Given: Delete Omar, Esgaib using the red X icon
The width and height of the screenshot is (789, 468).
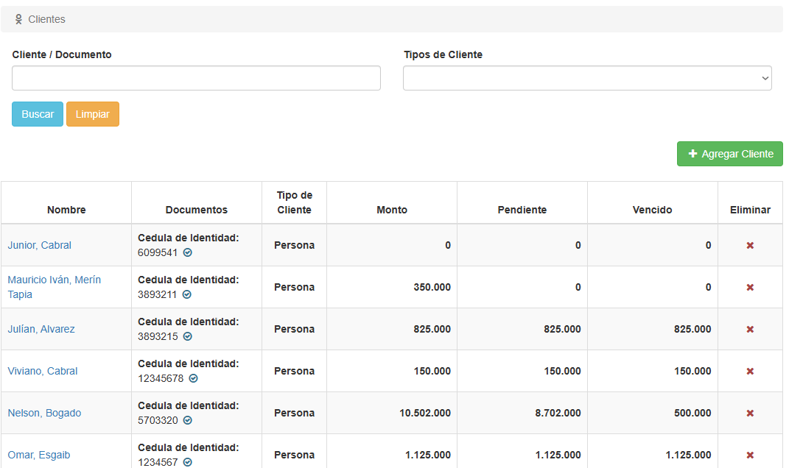Looking at the screenshot, I should [x=749, y=454].
